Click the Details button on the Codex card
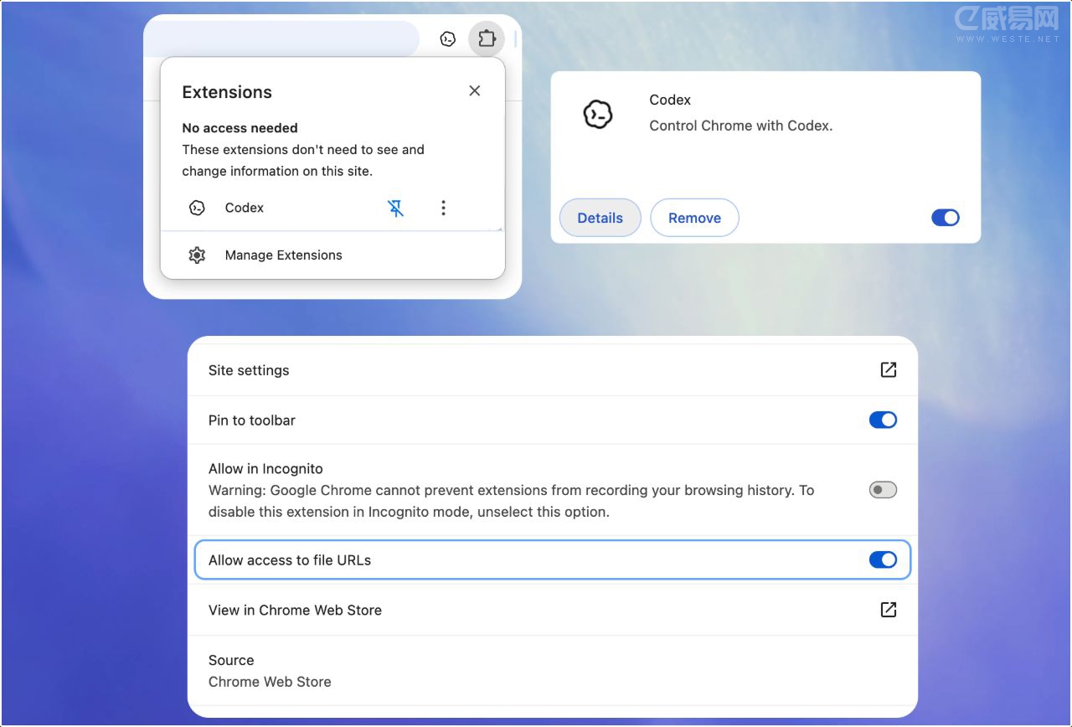This screenshot has width=1072, height=727. click(x=600, y=218)
